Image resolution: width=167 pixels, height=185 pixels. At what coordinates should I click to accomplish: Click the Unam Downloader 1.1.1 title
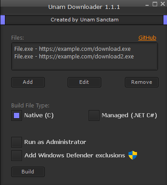84,7
